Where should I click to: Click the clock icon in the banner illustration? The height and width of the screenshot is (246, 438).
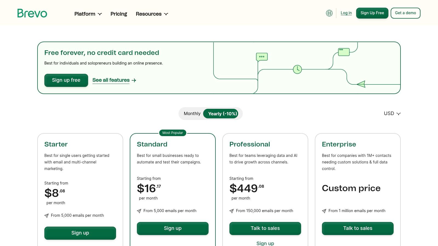[297, 69]
